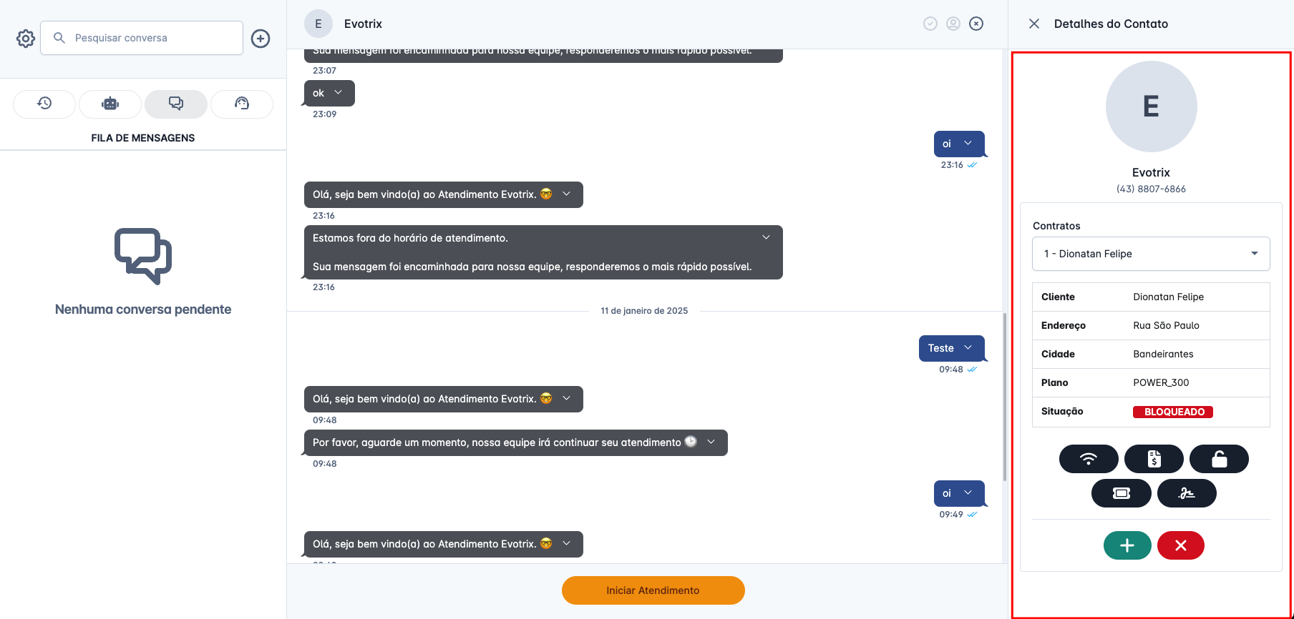The image size is (1294, 619).
Task: Open chevron on 09:48 'Olá, seja bem vindo' message
Action: [567, 399]
